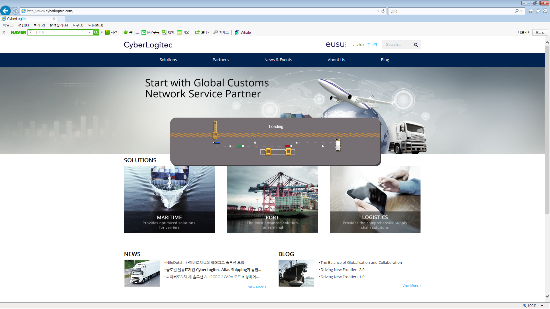Open the zoom level 100% dropdown
This screenshot has width=550, height=309.
(542, 306)
